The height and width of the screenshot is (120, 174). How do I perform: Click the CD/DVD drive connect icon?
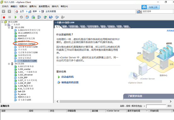tap(57, 17)
